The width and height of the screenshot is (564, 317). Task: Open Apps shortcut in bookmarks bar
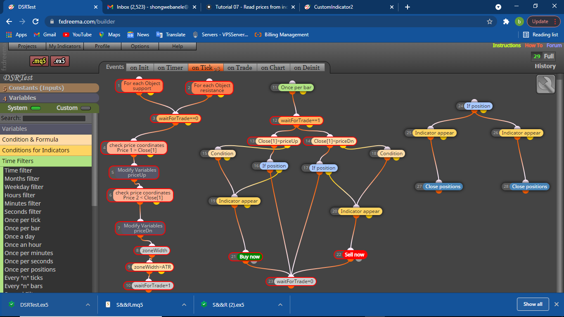(17, 35)
